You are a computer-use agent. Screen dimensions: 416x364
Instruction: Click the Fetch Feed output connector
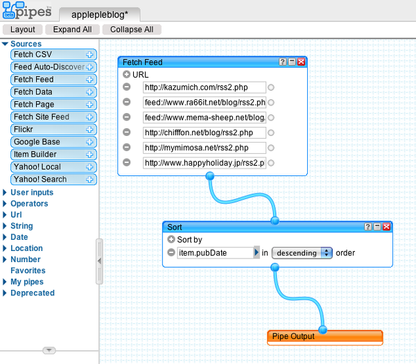tap(210, 176)
